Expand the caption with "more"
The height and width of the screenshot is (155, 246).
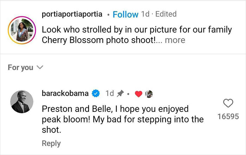point(175,40)
